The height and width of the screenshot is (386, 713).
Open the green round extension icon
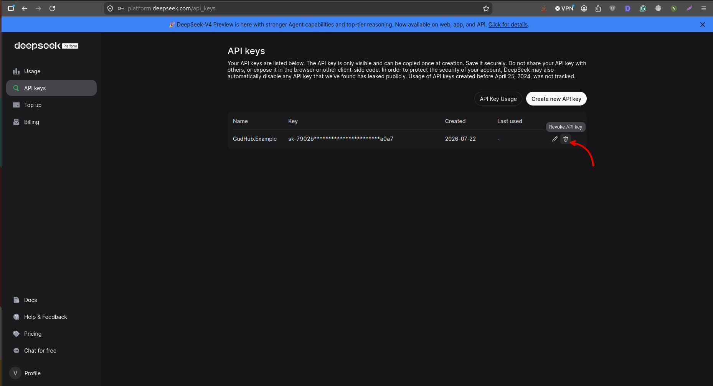(x=674, y=8)
